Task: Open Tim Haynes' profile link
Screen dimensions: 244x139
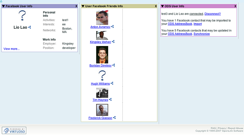Action: tap(100, 100)
